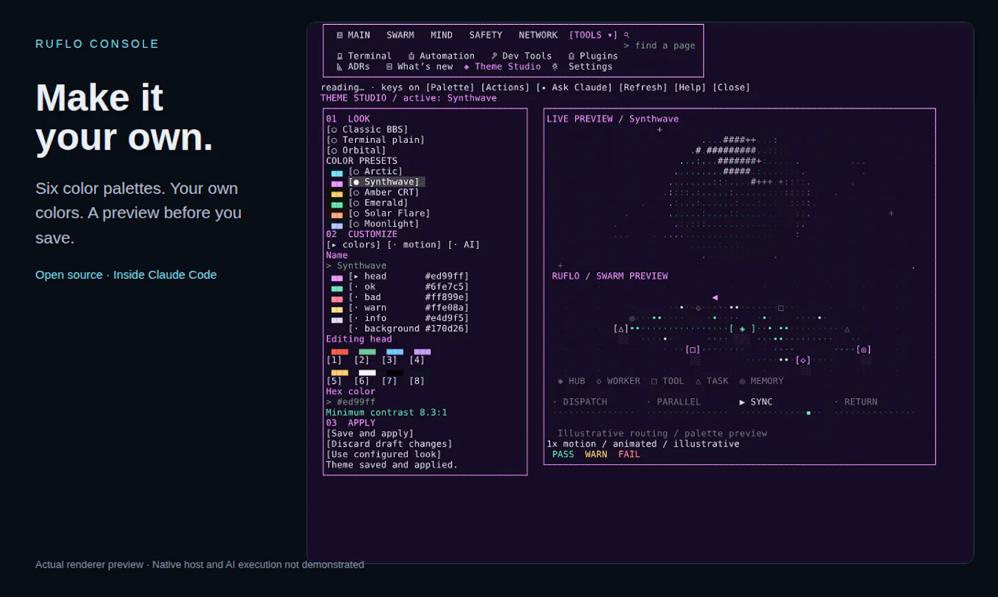Open the SAFETY menu
The width and height of the screenshot is (998, 597).
[x=485, y=35]
